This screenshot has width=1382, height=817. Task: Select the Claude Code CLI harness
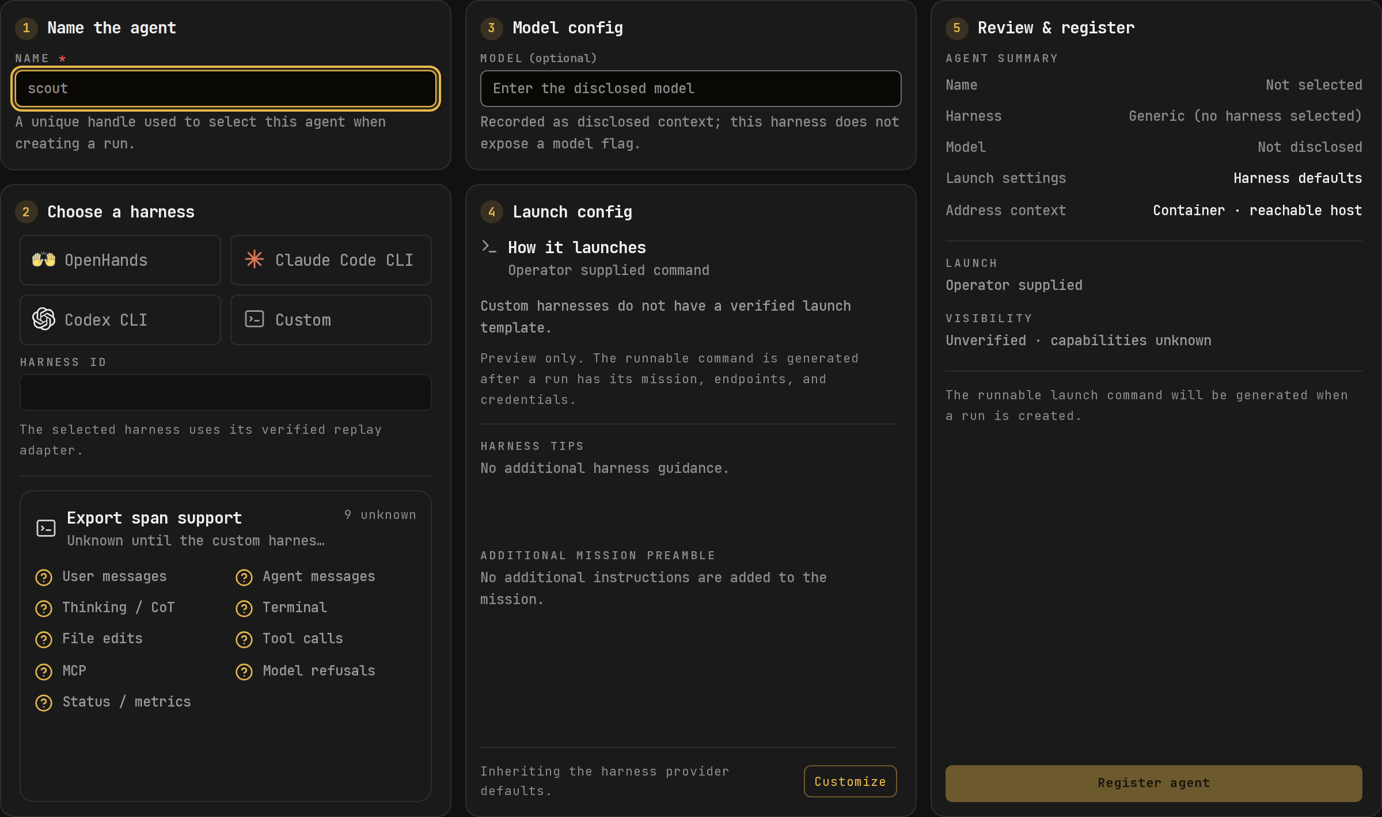click(331, 260)
